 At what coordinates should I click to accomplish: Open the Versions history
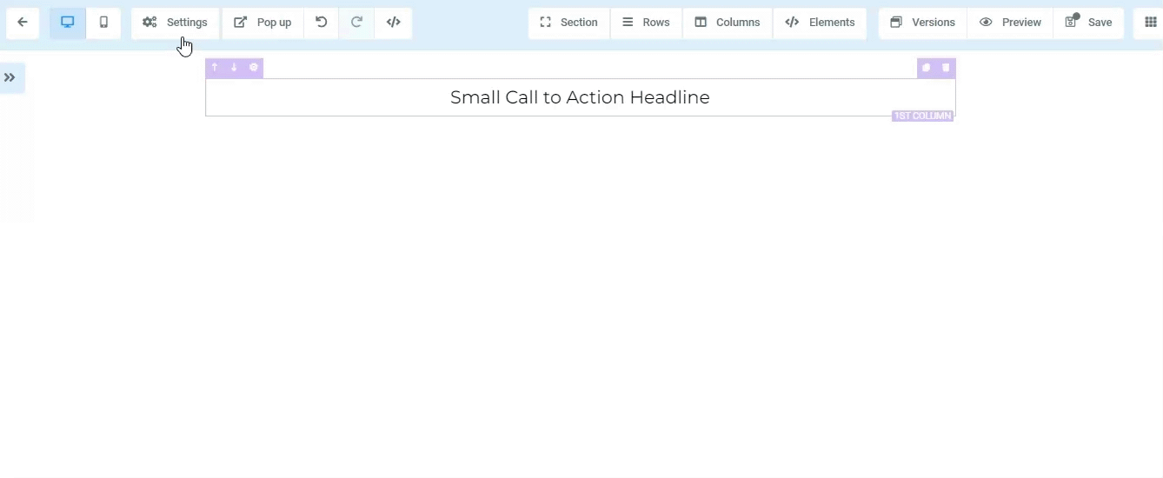[x=922, y=23]
